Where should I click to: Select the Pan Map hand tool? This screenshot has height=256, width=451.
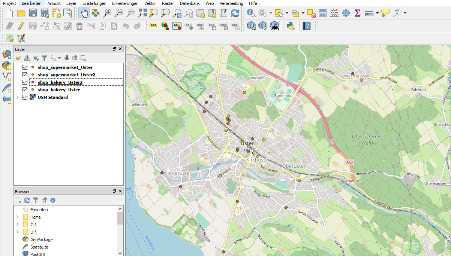pyautogui.click(x=84, y=13)
